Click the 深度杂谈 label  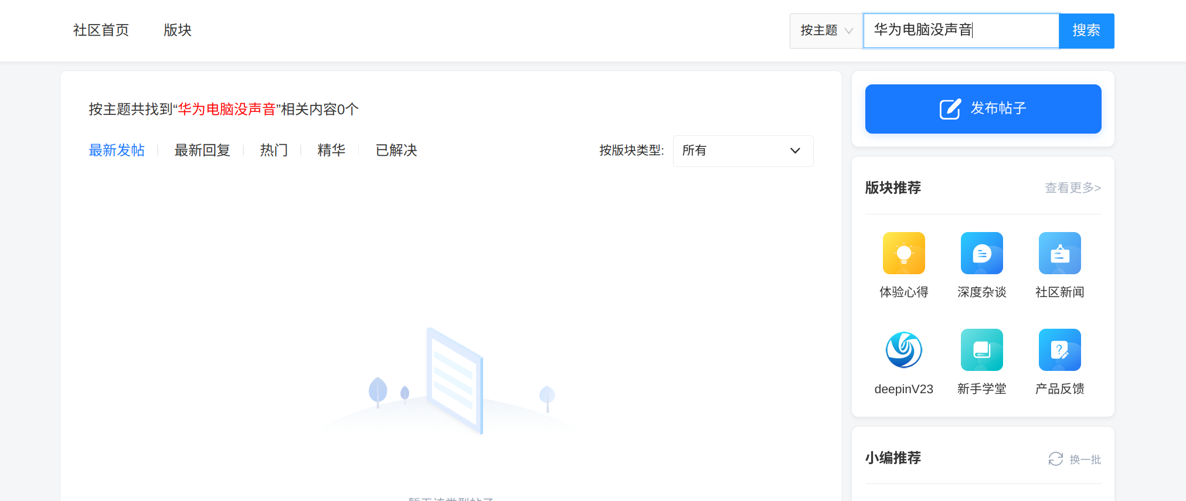pyautogui.click(x=981, y=292)
